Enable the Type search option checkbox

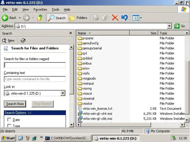[9, 125]
